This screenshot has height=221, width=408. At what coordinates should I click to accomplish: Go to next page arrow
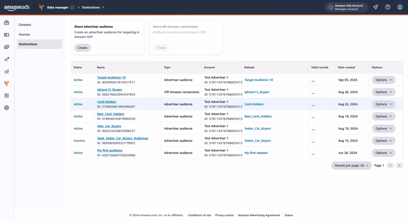tap(399, 165)
